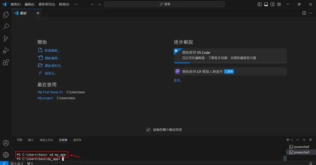The width and height of the screenshot is (316, 165).
Task: Switch to the 偵錯主控台 panel tab
Action: 47,140
